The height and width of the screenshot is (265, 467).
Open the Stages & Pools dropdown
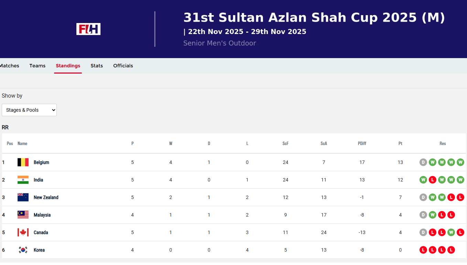click(29, 110)
